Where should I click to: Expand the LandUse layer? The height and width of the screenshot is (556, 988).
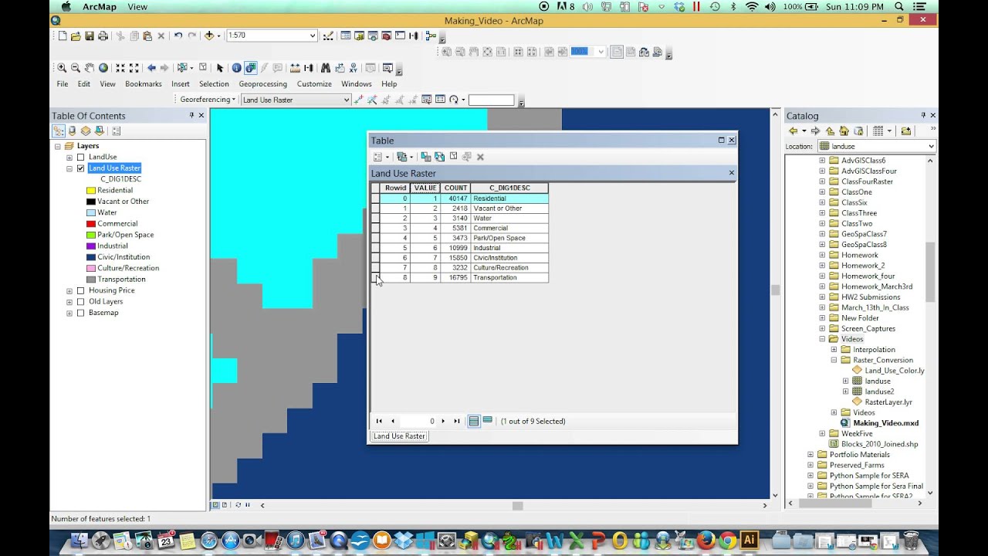69,157
